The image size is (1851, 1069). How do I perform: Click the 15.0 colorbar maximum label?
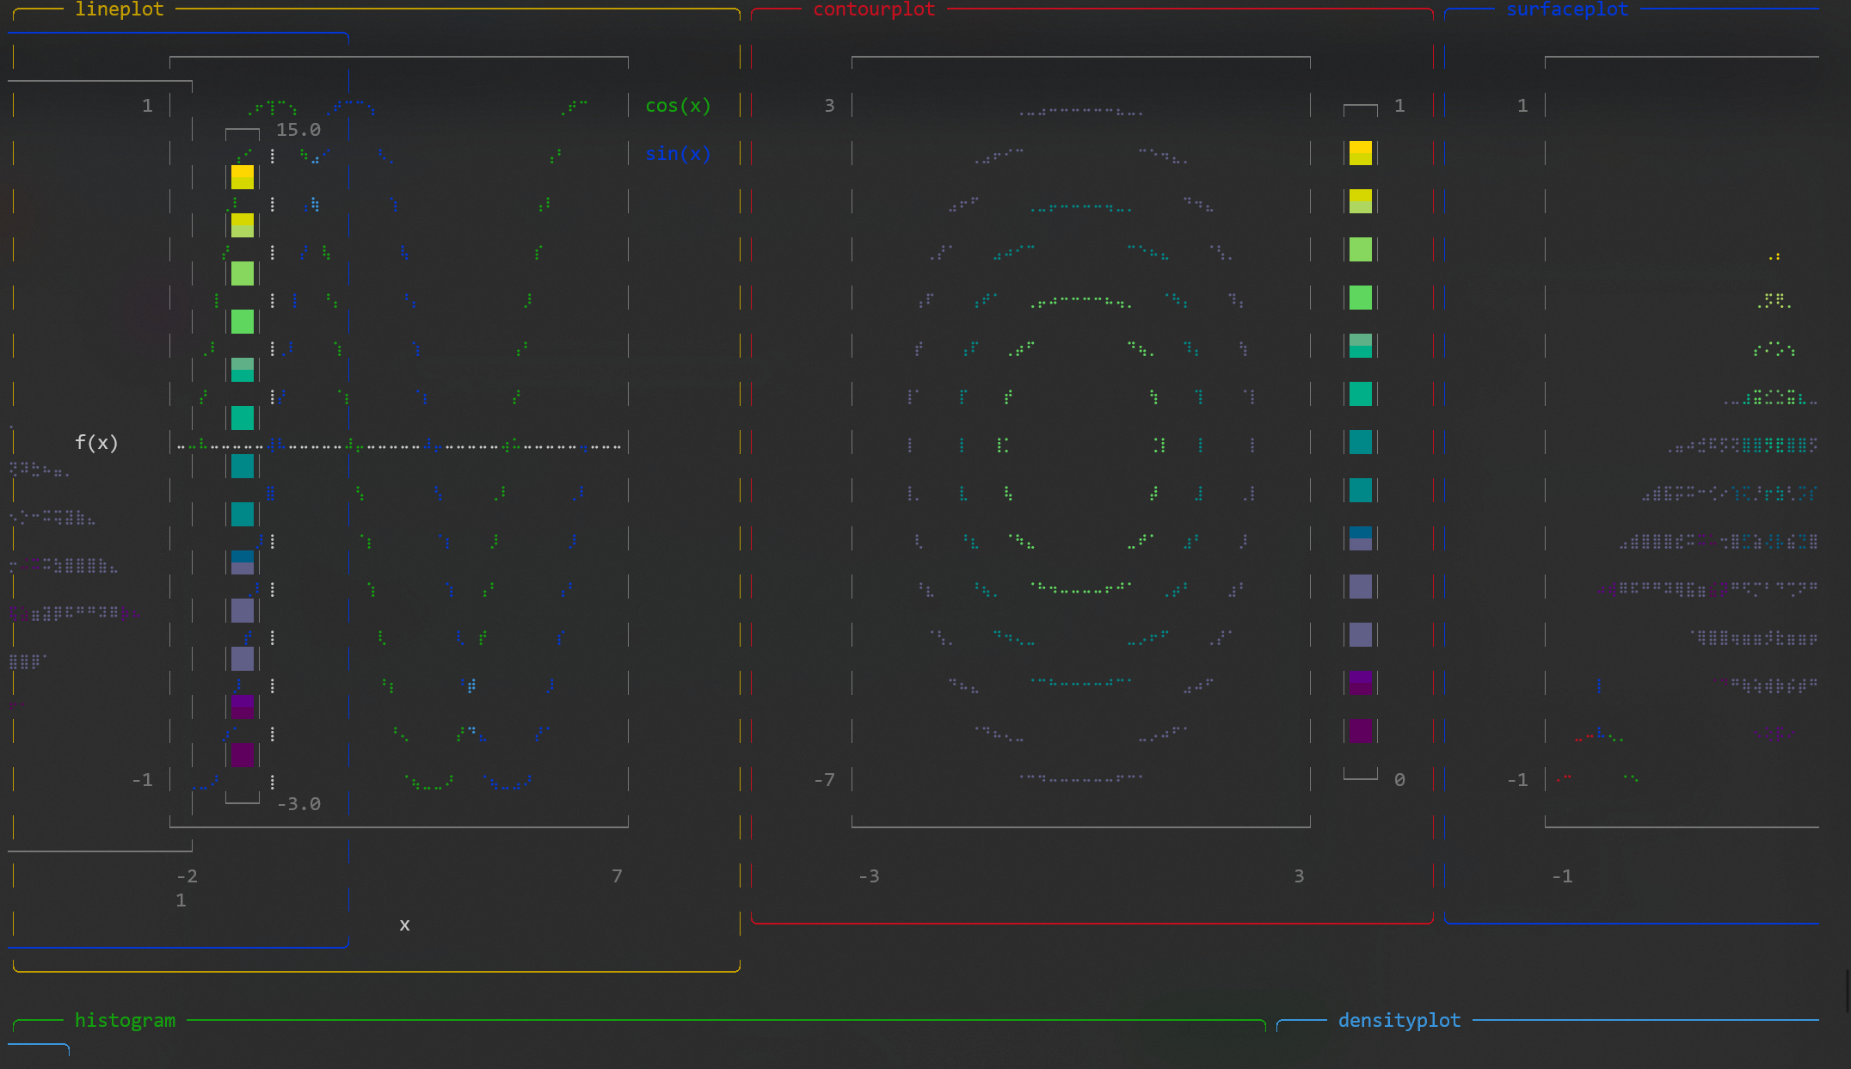pyautogui.click(x=298, y=130)
